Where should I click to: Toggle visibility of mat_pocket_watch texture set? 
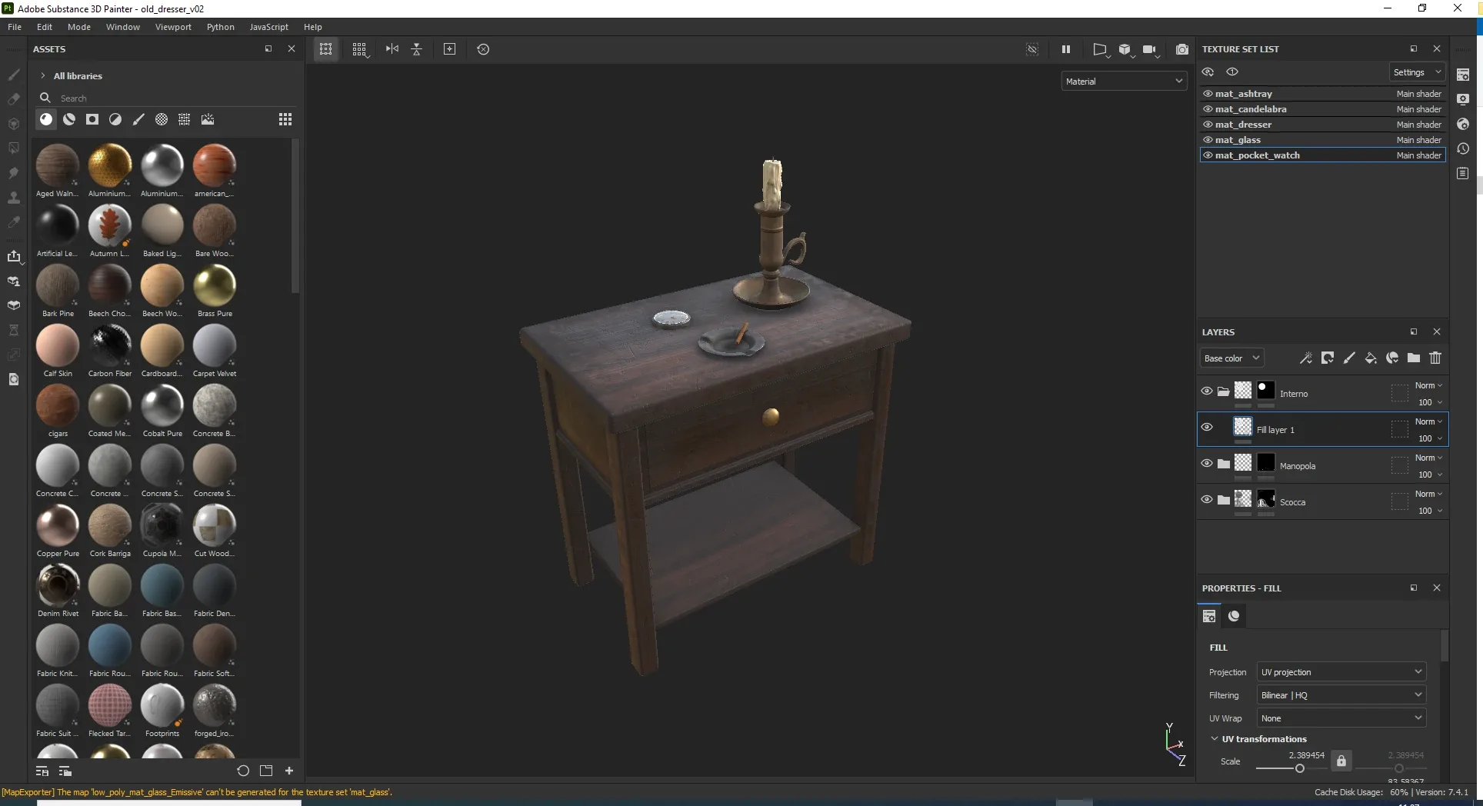coord(1208,155)
